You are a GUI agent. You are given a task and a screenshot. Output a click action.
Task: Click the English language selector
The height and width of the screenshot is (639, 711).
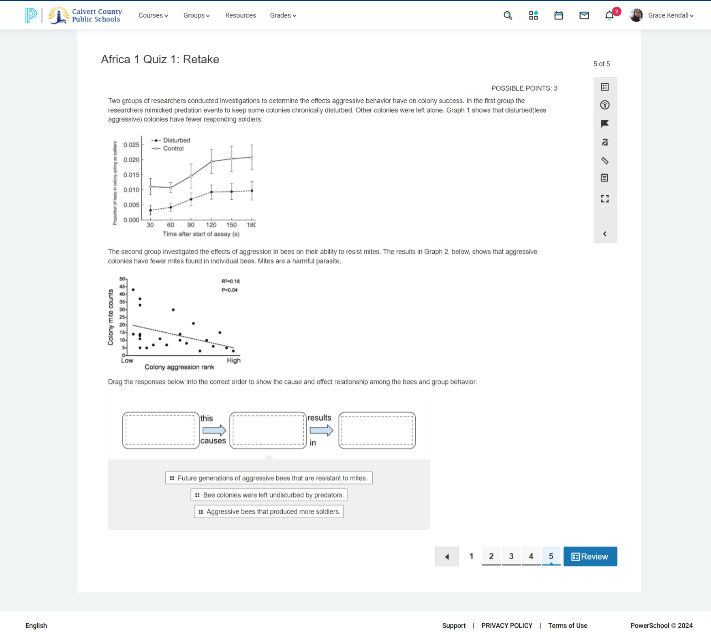click(36, 626)
